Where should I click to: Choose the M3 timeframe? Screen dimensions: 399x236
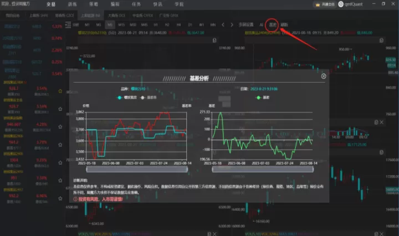99,25
